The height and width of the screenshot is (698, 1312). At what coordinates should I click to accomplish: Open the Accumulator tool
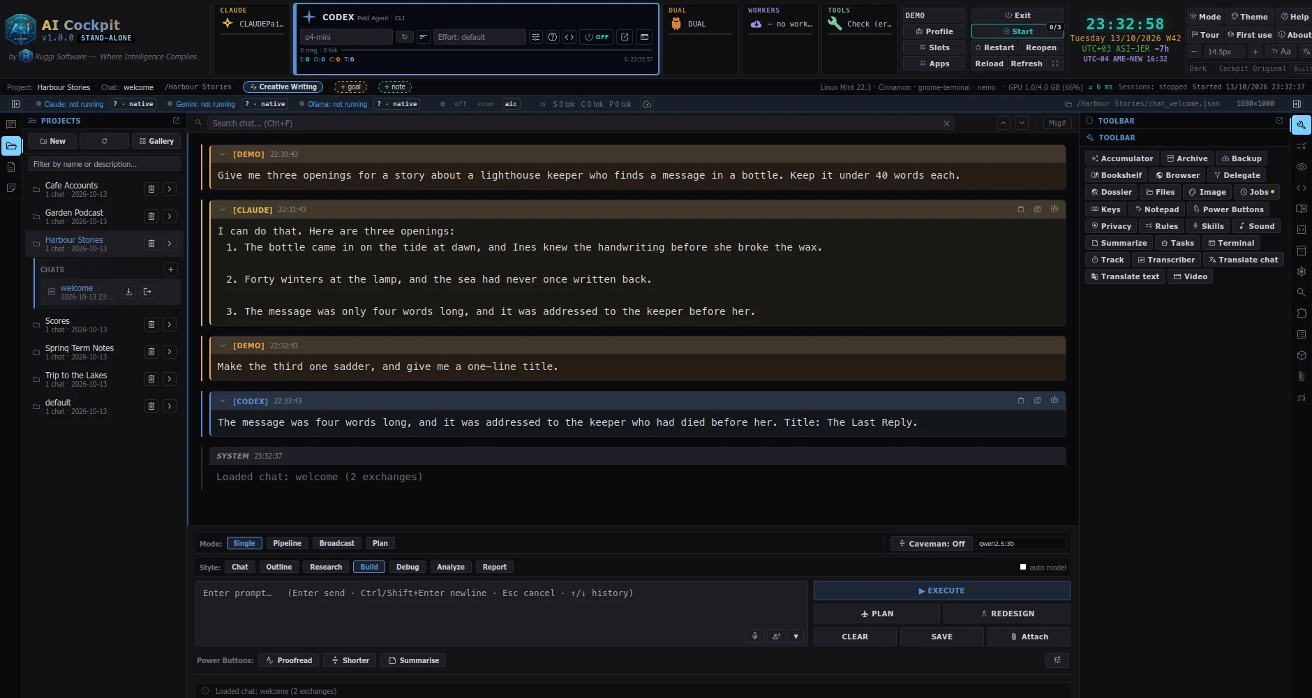coord(1122,158)
